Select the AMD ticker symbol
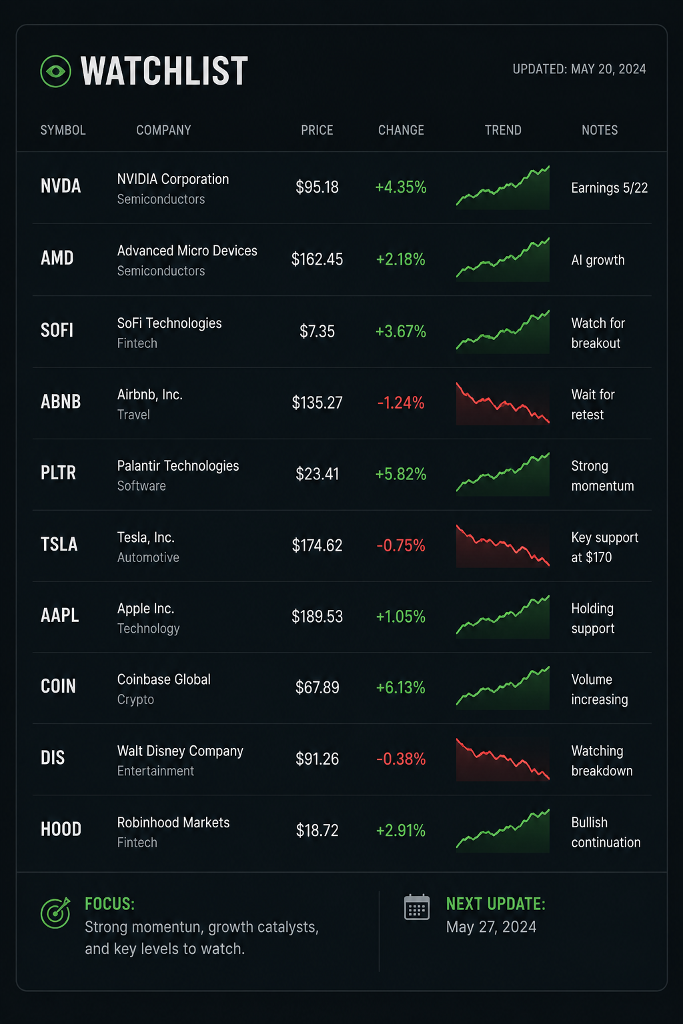 57,258
